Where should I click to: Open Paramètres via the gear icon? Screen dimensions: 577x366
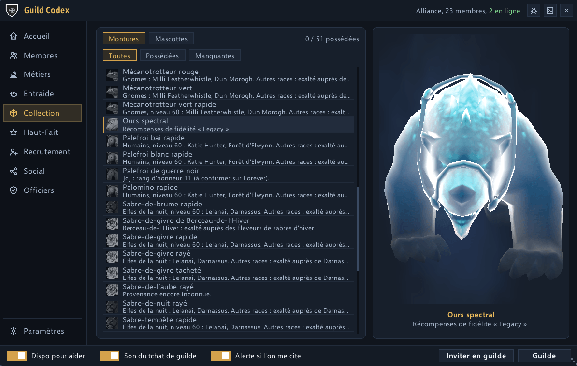click(x=14, y=331)
